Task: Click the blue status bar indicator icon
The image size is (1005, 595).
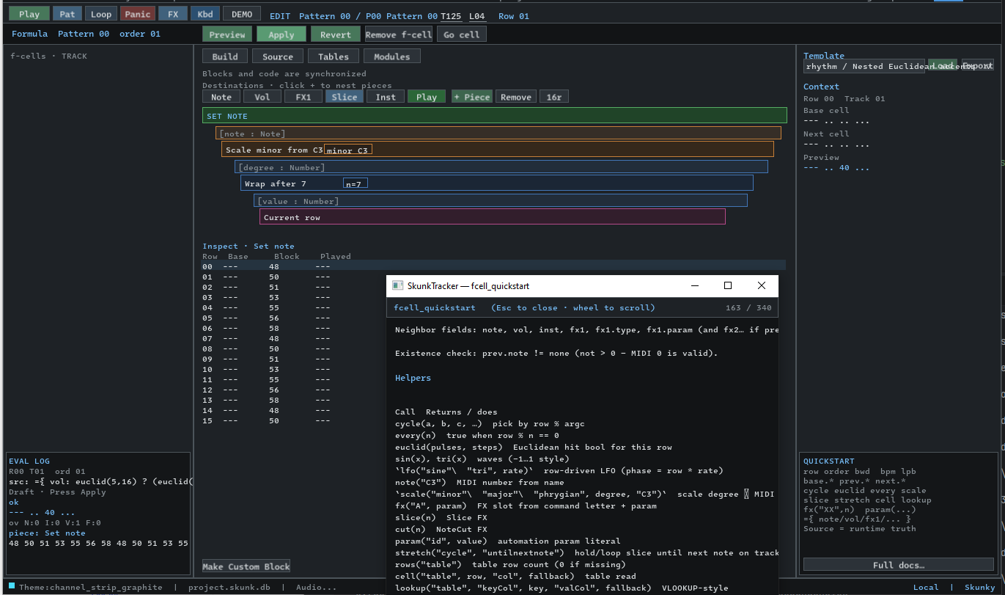Action: coord(12,586)
